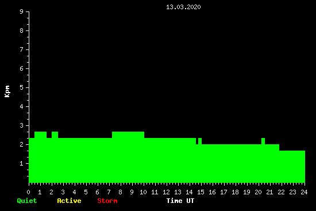Image resolution: width=316 pixels, height=211 pixels.
Task: Click hour 24 on time axis
Action: [x=304, y=192]
